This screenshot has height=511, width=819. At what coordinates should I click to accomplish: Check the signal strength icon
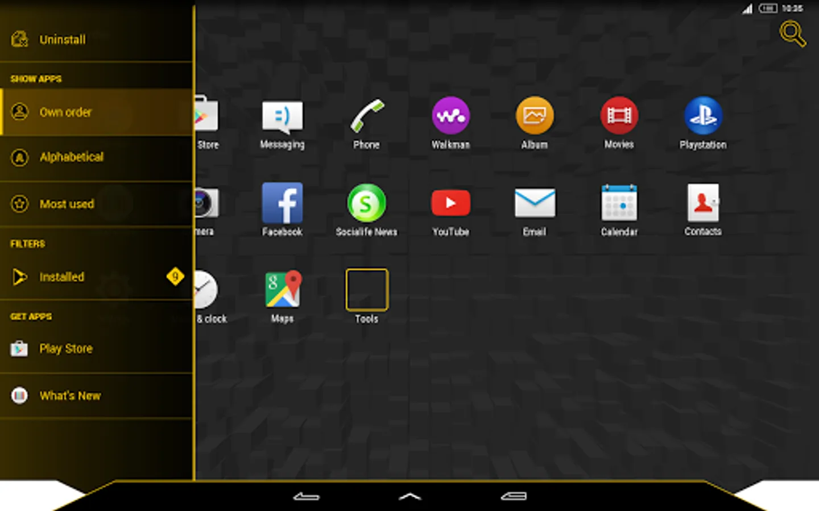pyautogui.click(x=747, y=9)
